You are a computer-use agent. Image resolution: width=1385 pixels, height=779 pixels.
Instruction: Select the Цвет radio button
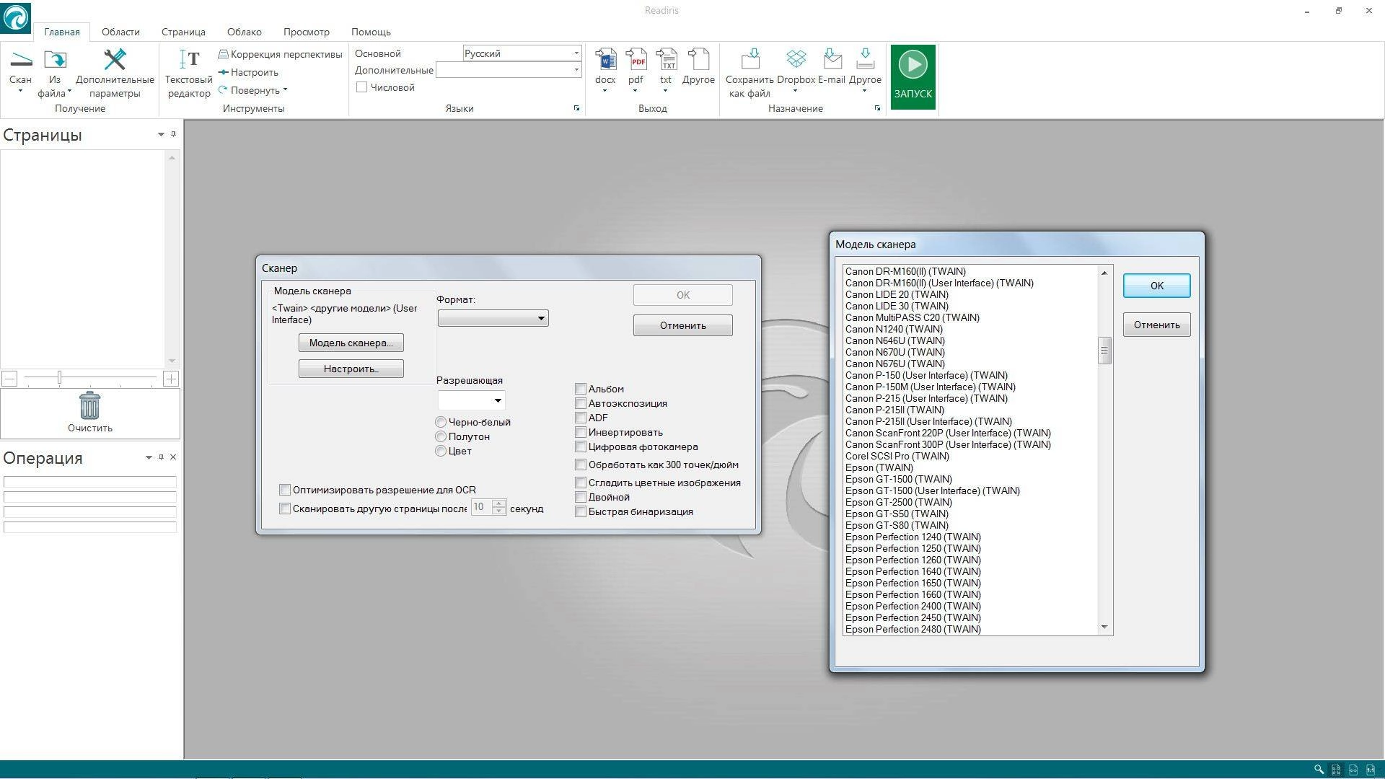tap(441, 451)
